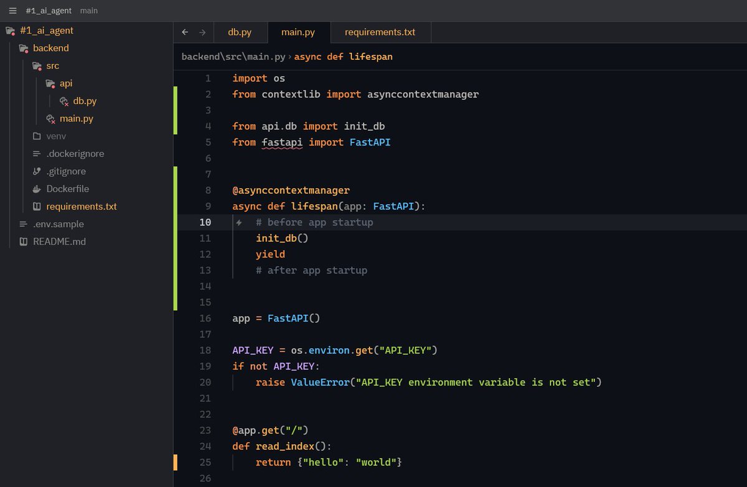747x487 pixels.
Task: Click "if not API_KEY:" on line 19
Action: [x=276, y=366]
